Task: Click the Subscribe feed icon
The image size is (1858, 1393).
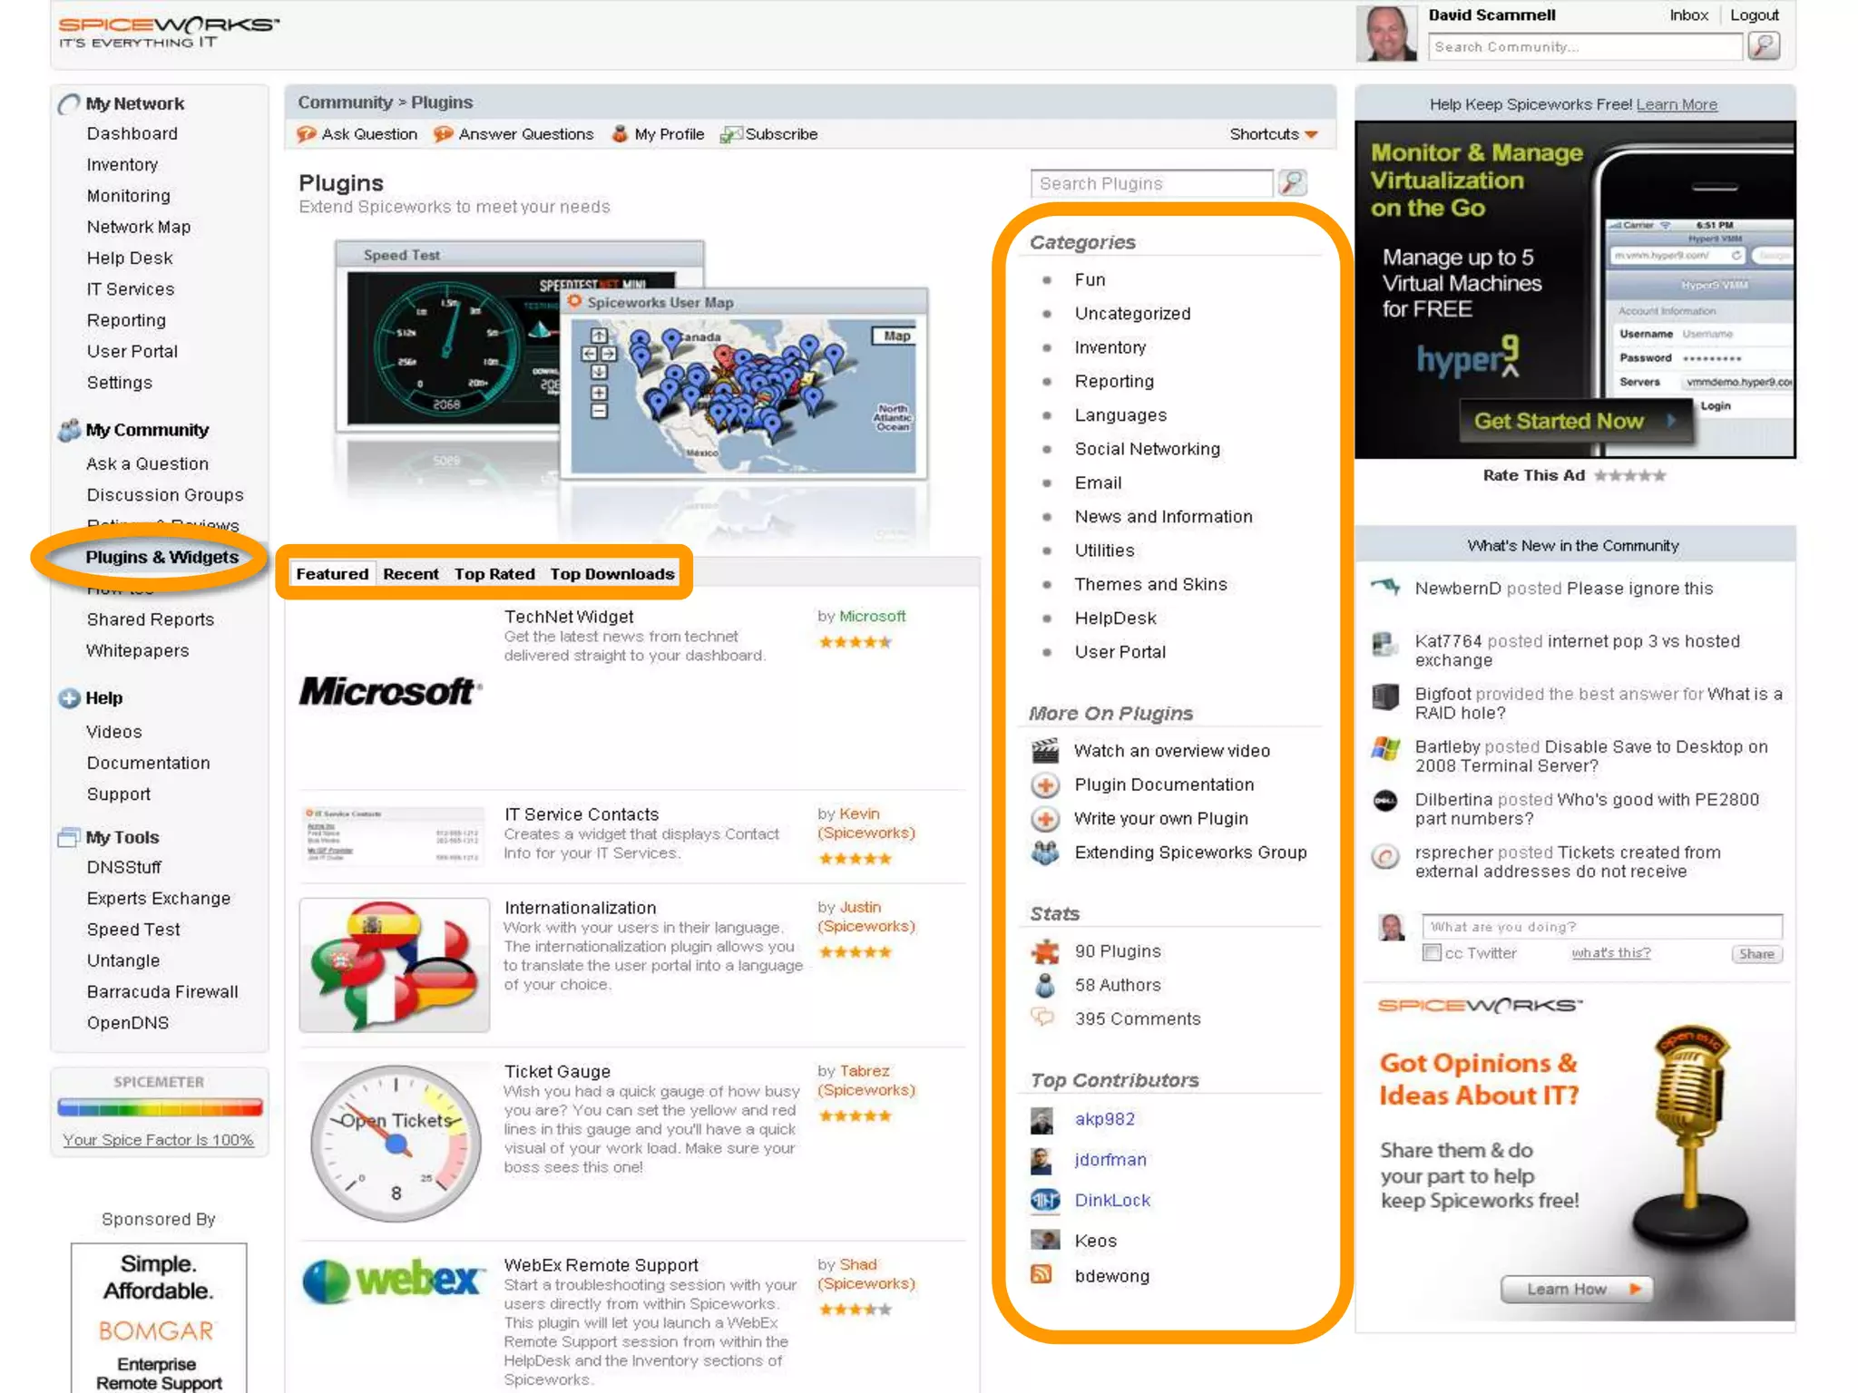Action: 730,135
